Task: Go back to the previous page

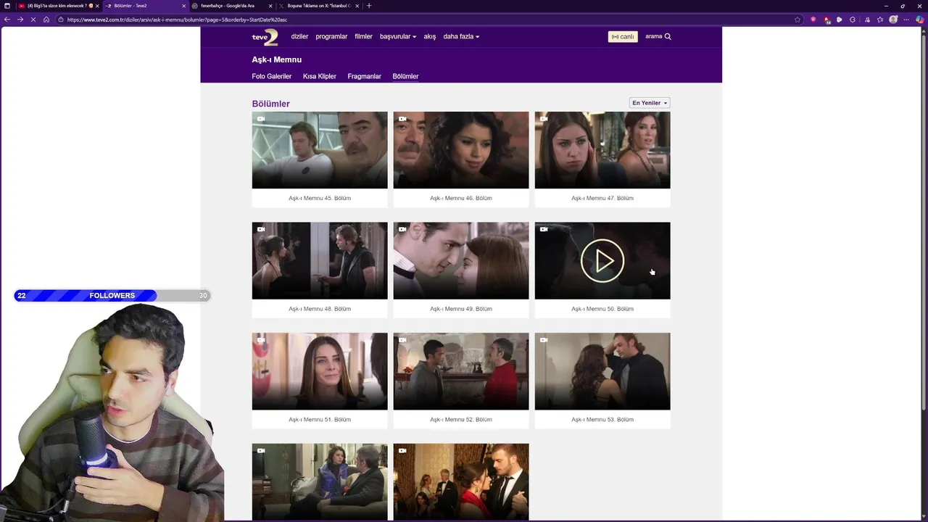Action: (x=7, y=20)
